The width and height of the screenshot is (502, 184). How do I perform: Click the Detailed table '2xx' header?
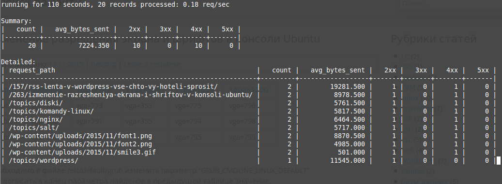pyautogui.click(x=390, y=71)
